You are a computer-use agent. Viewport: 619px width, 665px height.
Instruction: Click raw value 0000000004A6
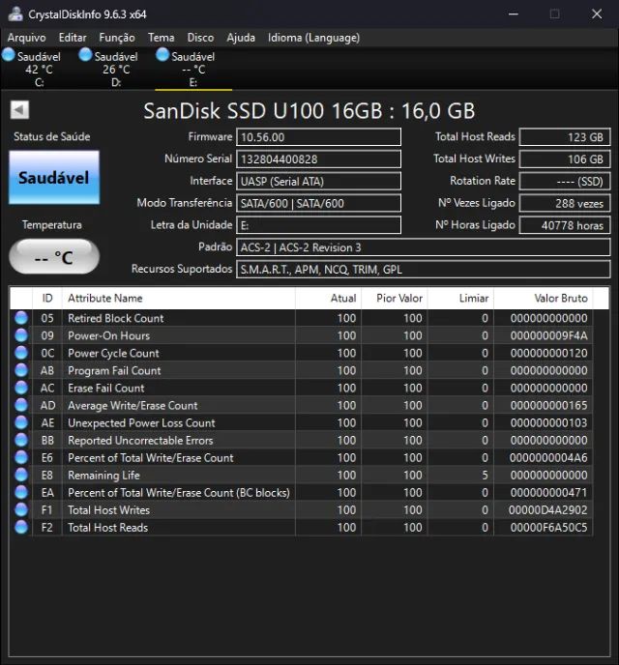pyautogui.click(x=548, y=457)
